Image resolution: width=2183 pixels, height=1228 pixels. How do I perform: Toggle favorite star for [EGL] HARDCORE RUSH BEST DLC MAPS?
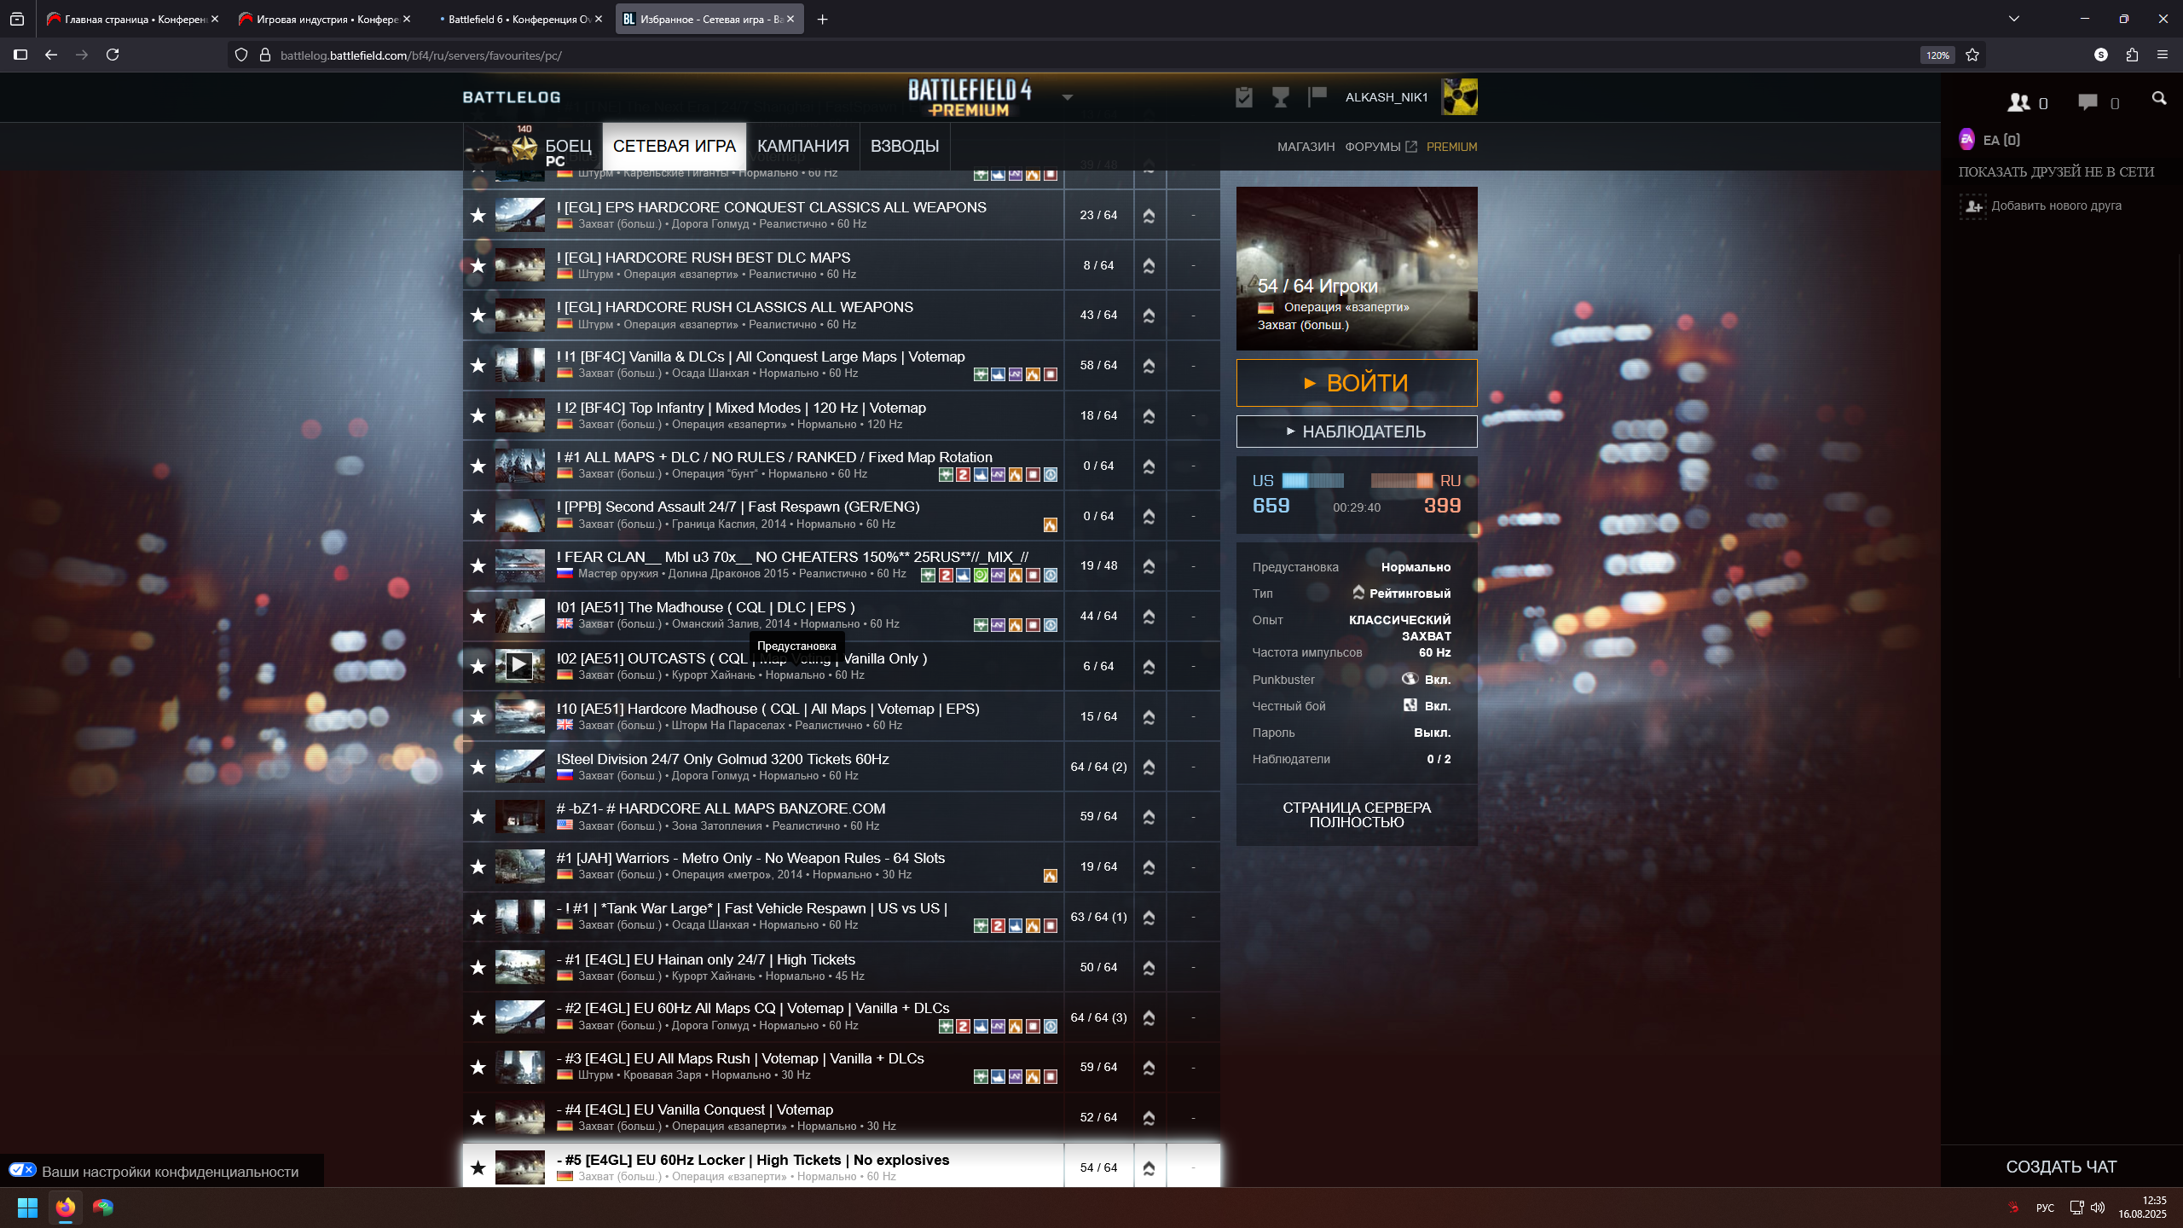pos(478,265)
